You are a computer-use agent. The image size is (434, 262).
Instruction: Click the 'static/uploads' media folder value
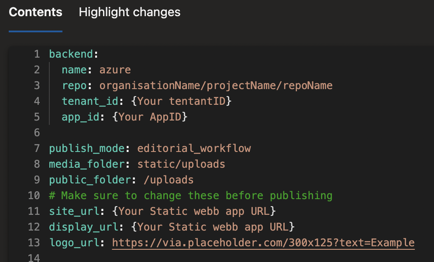[x=181, y=164]
